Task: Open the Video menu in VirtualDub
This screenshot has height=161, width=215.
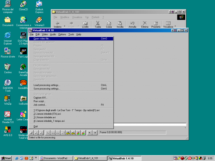Action: pos(45,34)
